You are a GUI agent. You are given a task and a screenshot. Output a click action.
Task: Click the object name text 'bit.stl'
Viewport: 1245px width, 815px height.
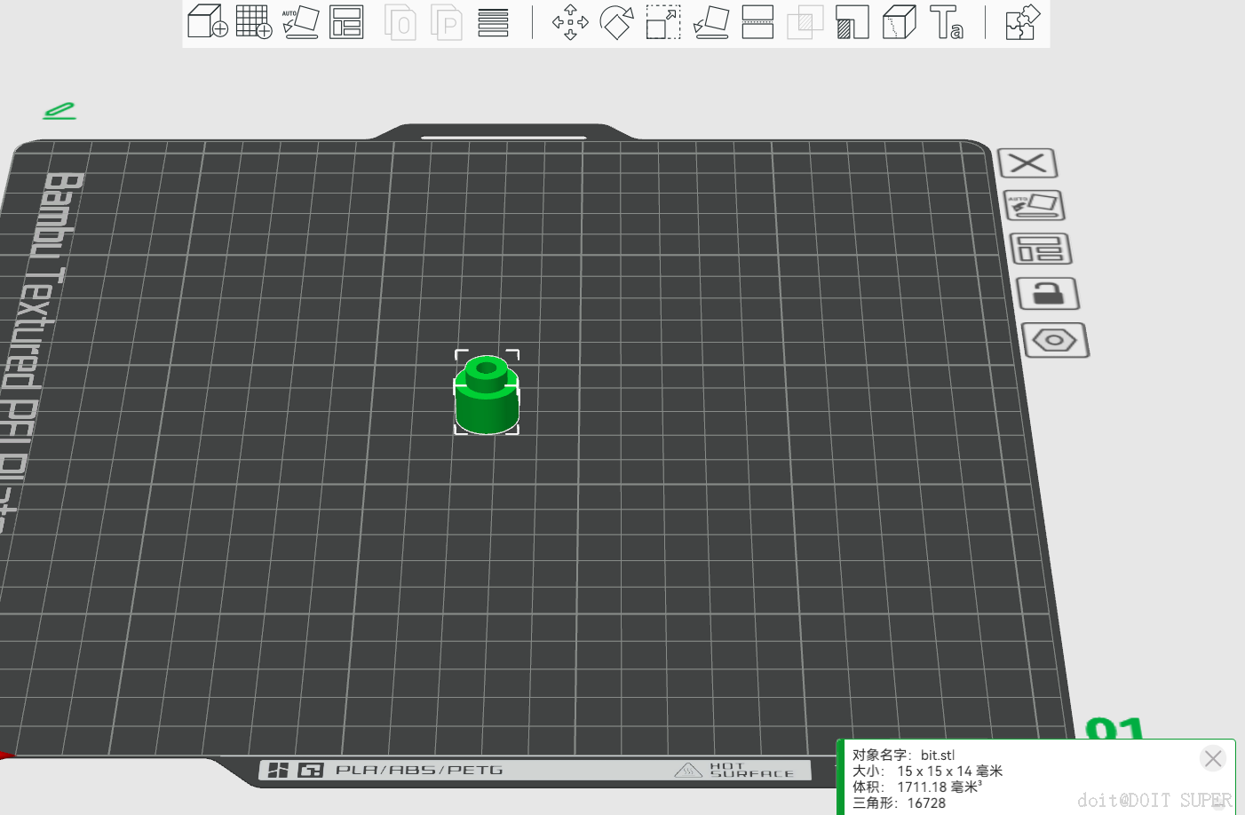pos(938,756)
